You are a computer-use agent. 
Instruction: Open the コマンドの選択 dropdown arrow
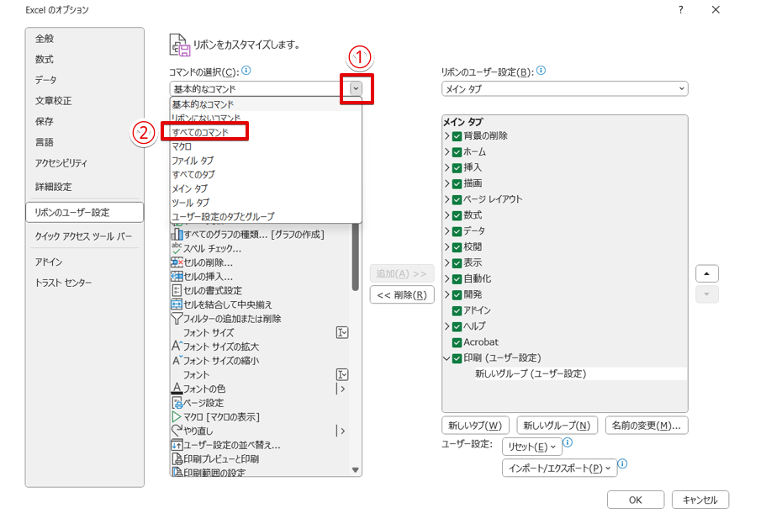pyautogui.click(x=356, y=88)
